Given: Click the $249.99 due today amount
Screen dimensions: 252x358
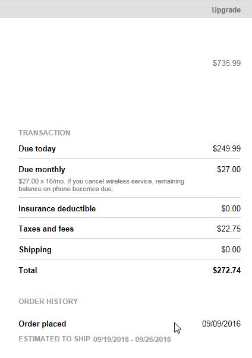Looking at the screenshot, I should (226, 148).
